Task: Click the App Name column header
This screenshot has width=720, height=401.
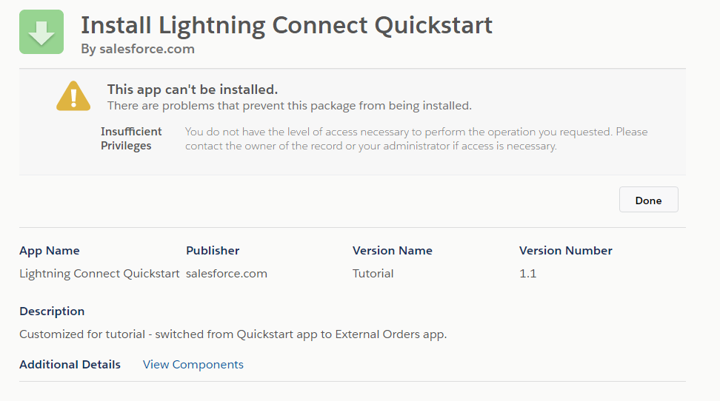Action: click(x=50, y=250)
